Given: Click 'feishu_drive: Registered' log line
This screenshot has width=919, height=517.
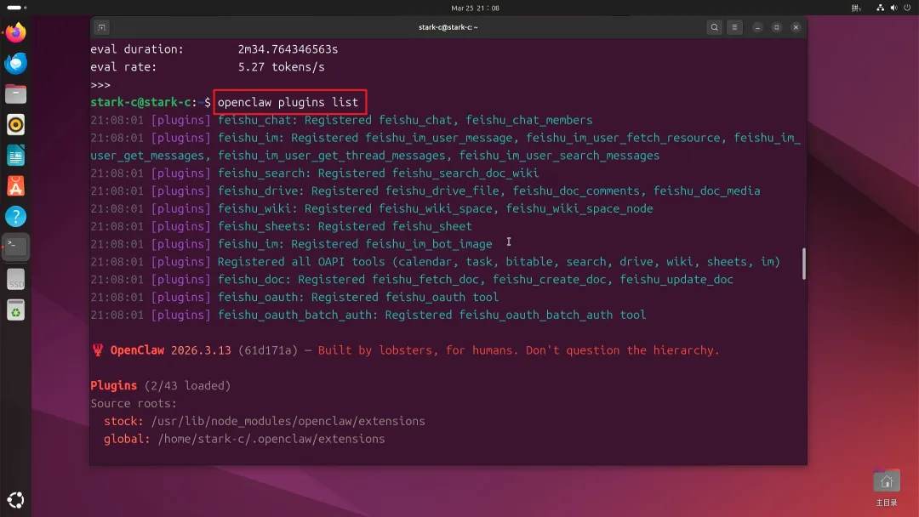Looking at the screenshot, I should [425, 190].
